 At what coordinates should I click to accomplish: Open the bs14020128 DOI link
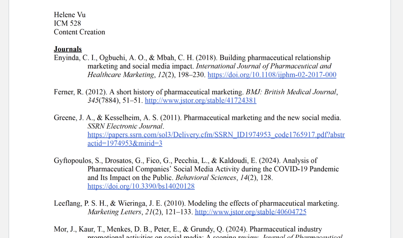point(141,187)
